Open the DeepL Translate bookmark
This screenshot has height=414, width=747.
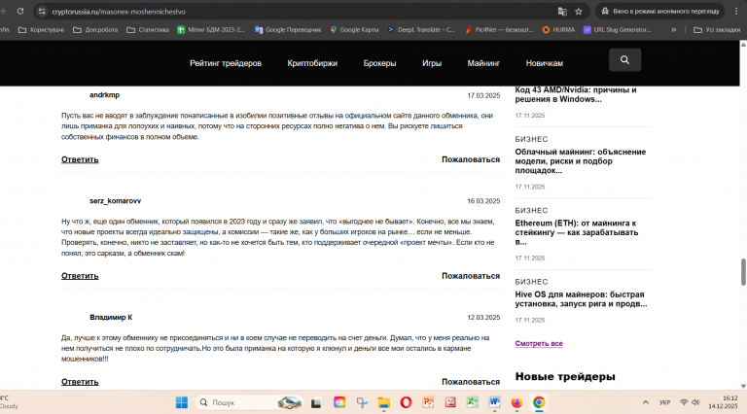point(421,29)
